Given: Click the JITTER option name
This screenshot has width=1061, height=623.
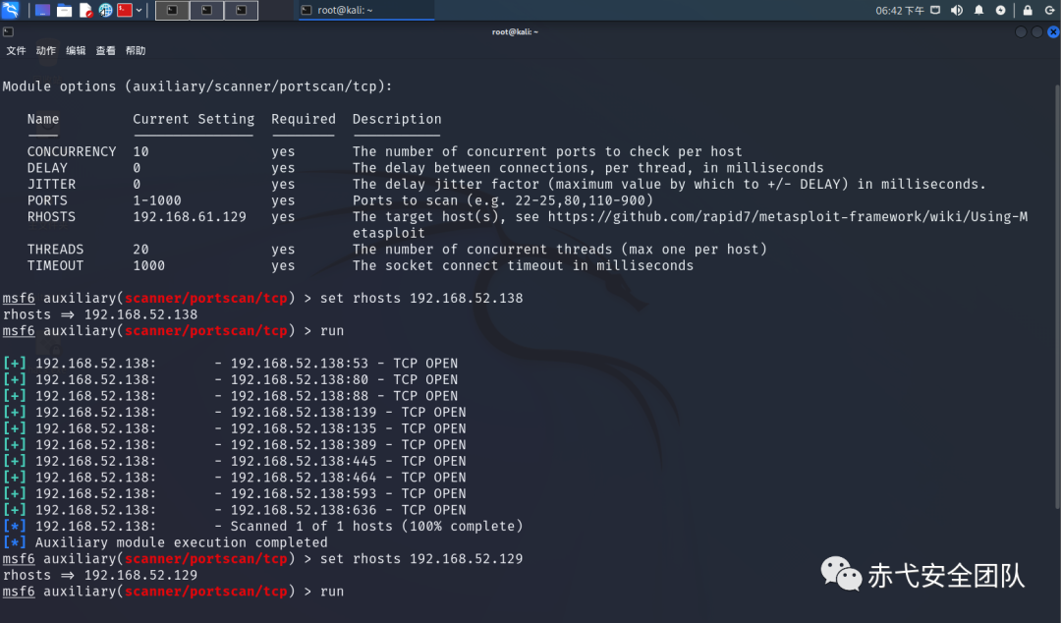Looking at the screenshot, I should coord(51,184).
